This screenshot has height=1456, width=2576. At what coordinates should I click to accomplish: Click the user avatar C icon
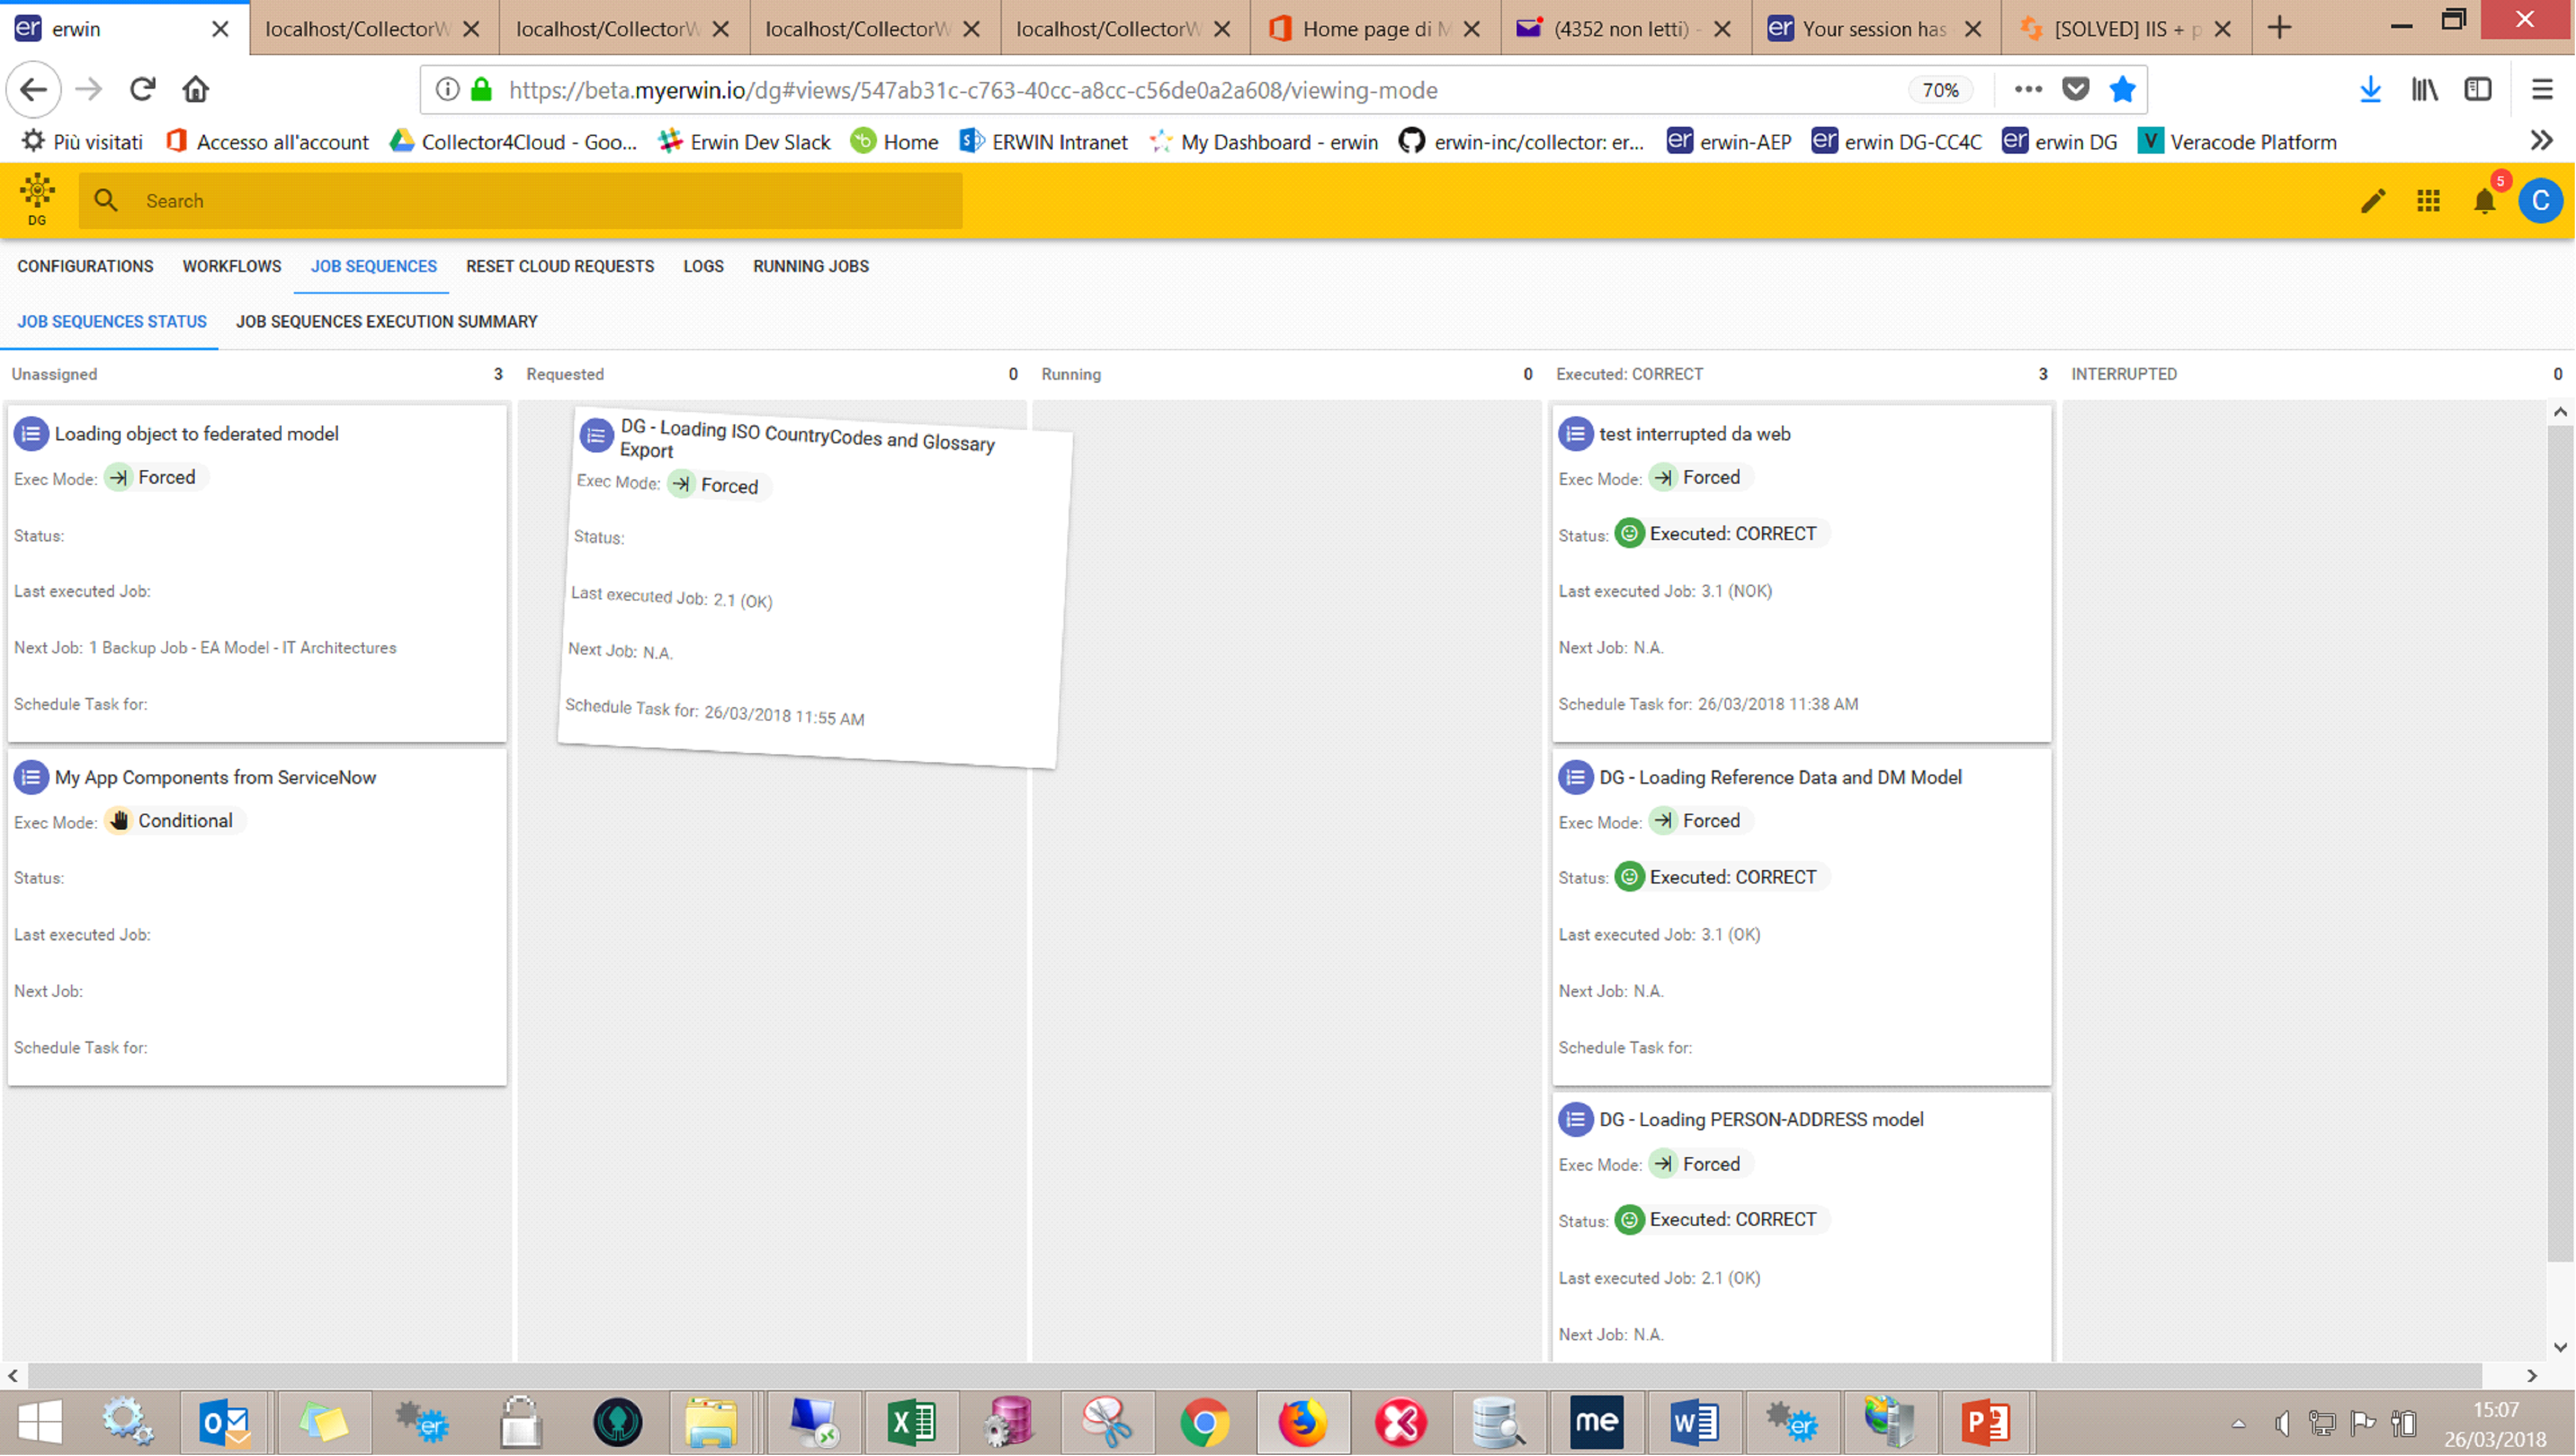click(2540, 201)
